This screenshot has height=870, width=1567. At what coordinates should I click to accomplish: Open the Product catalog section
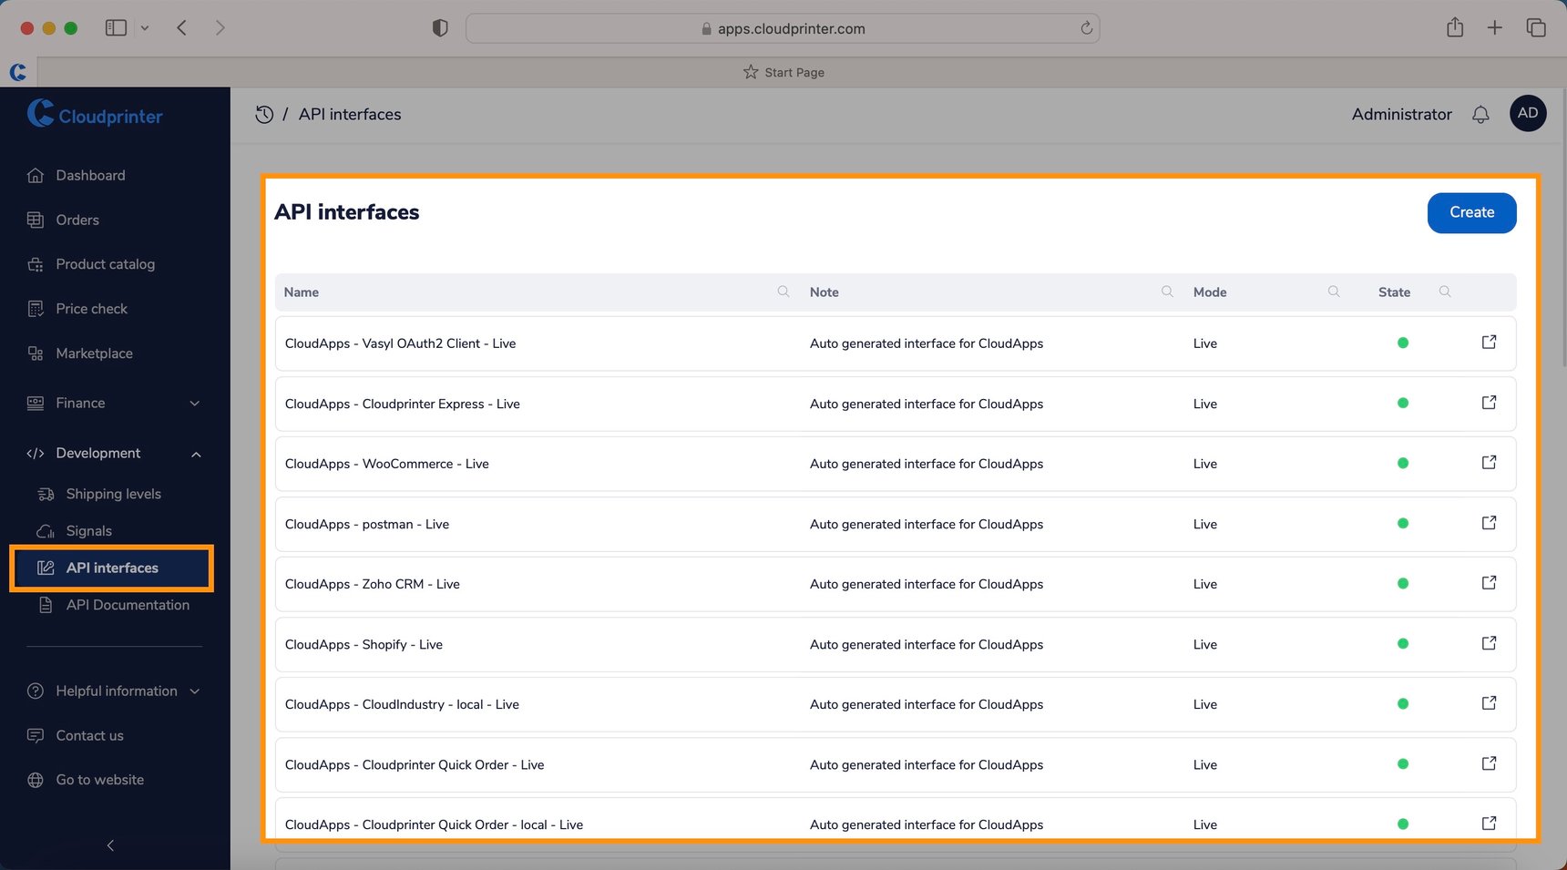click(105, 263)
